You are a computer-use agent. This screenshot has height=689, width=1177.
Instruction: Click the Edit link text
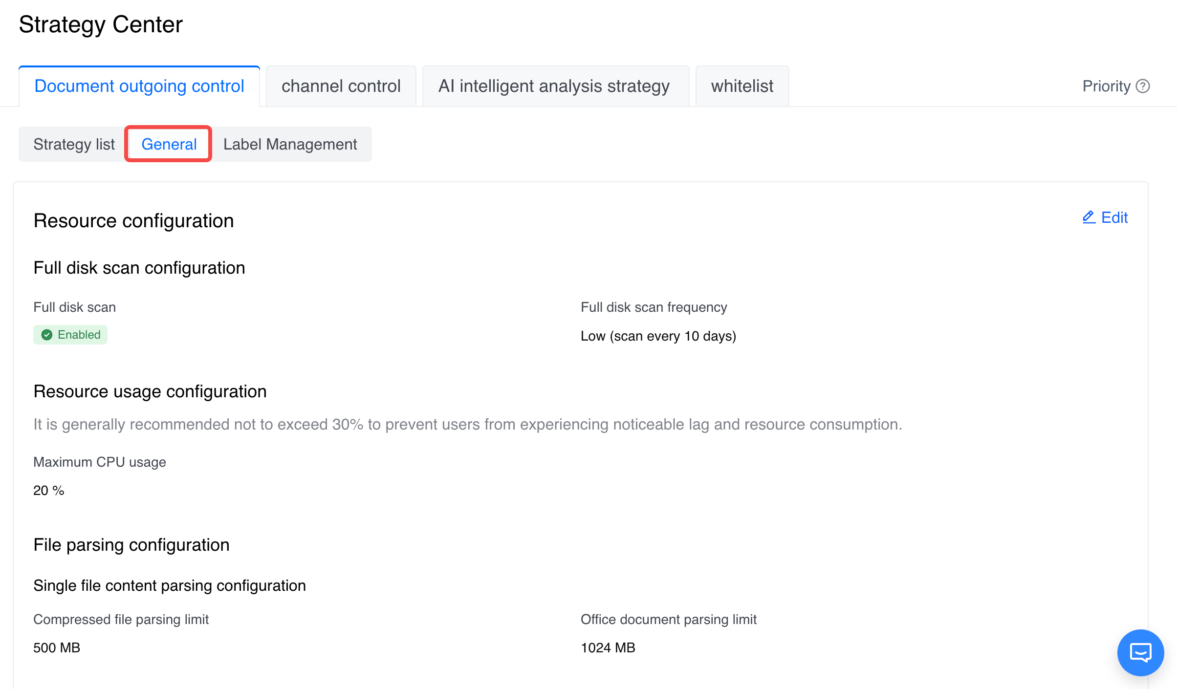point(1114,217)
